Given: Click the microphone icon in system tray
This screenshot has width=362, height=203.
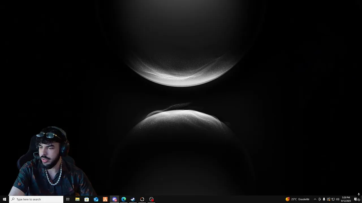Looking at the screenshot, I should 324,199.
